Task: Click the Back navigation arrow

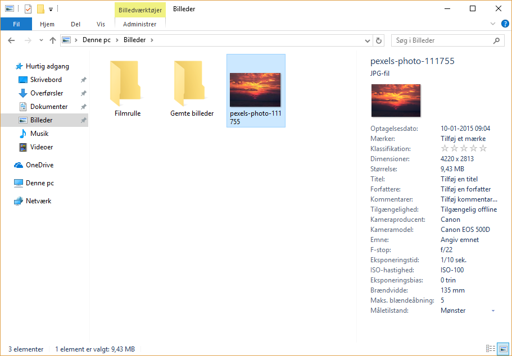Action: (x=11, y=40)
